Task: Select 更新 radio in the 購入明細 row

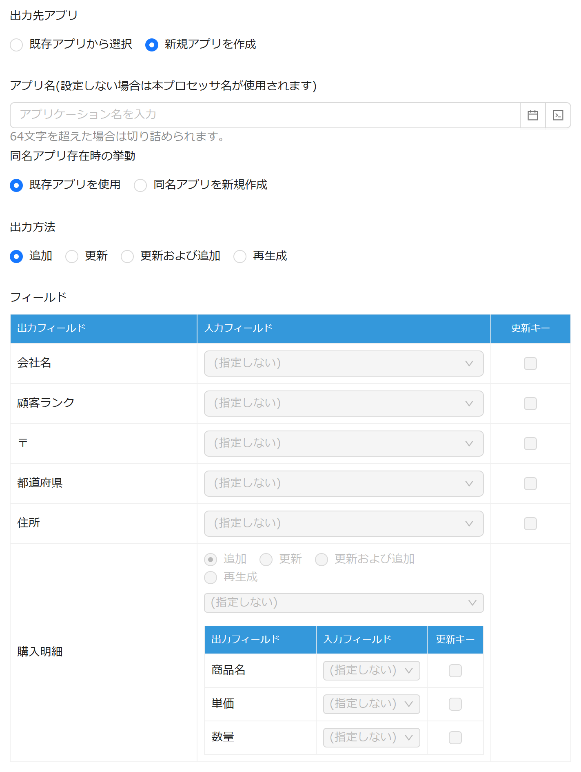Action: tap(266, 559)
